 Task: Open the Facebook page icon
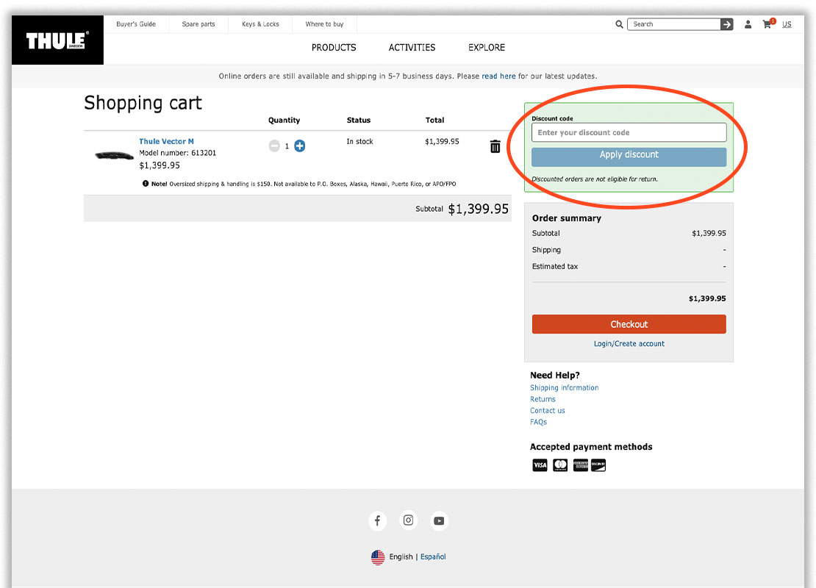[377, 520]
